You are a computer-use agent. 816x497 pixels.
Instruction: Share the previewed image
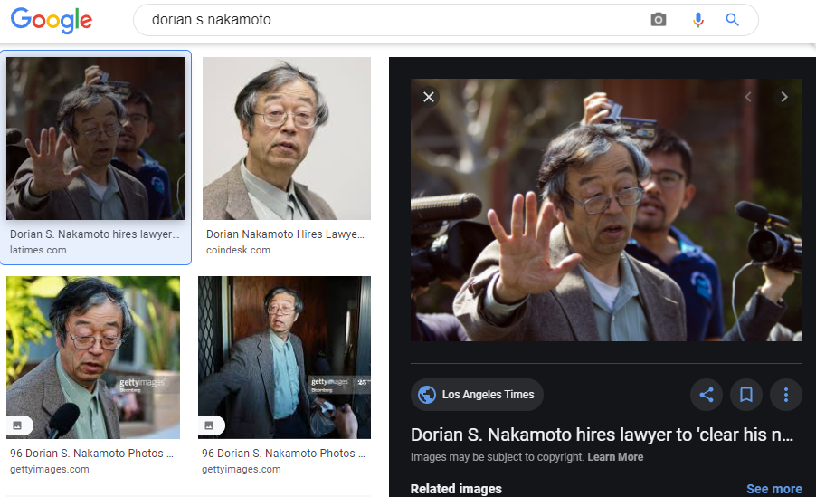pyautogui.click(x=707, y=395)
